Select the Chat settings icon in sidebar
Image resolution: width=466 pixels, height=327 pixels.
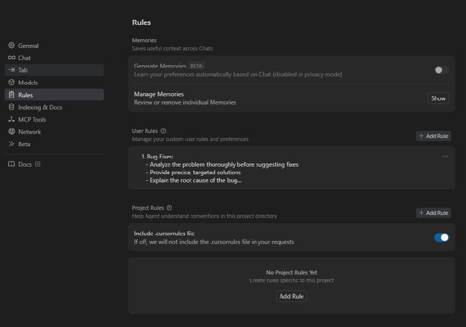(x=11, y=58)
